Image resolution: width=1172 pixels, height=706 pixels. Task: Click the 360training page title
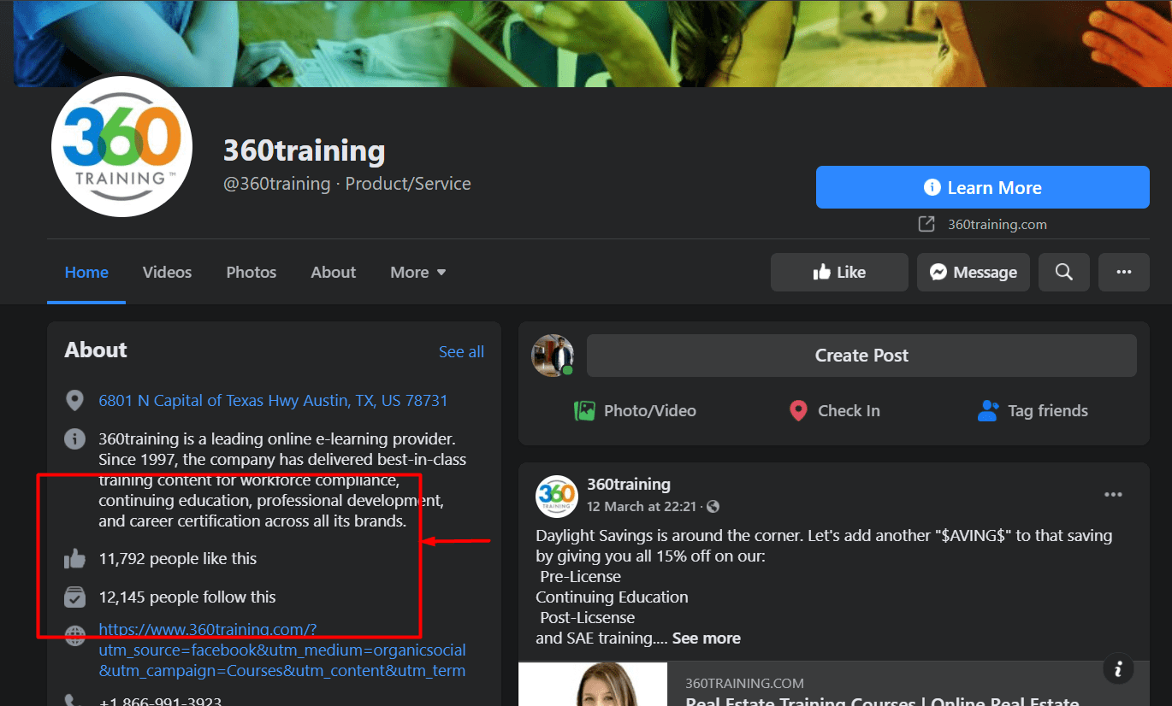(305, 150)
